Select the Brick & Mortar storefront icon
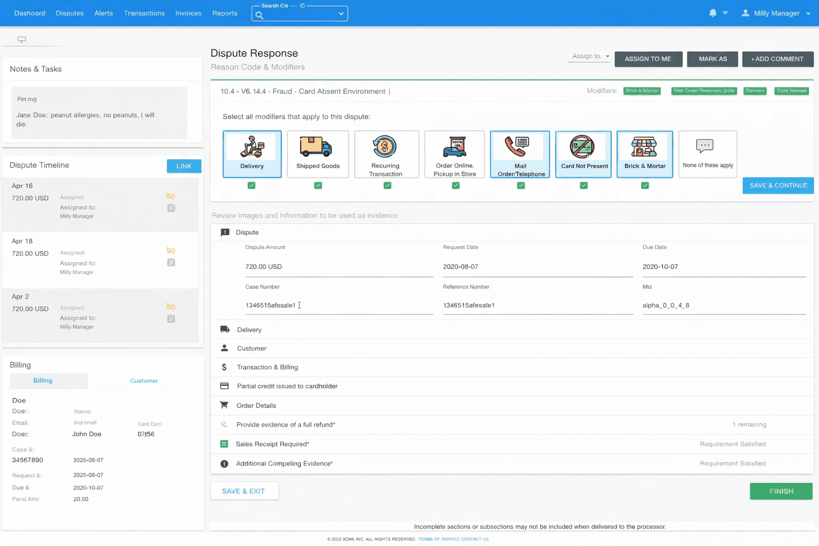Screen dimensions: 819x546 [644, 147]
